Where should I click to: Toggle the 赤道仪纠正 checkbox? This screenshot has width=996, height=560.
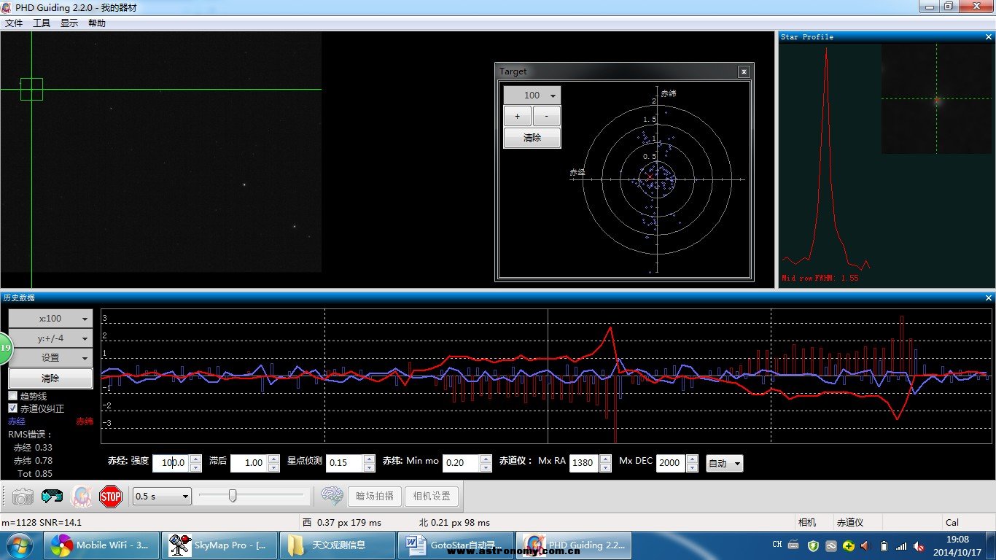point(12,408)
